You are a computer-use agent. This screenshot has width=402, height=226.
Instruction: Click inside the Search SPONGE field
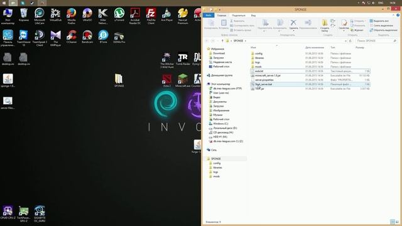click(x=376, y=41)
